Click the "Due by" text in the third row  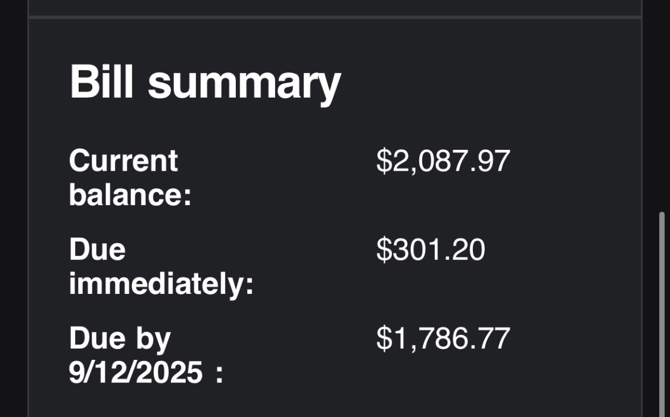[120, 338]
